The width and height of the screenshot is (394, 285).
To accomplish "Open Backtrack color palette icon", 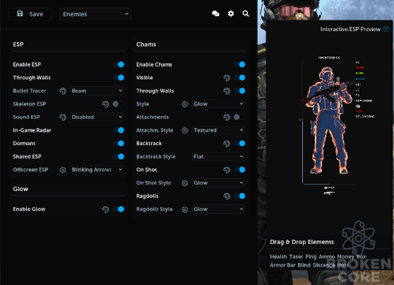I will pyautogui.click(x=227, y=144).
